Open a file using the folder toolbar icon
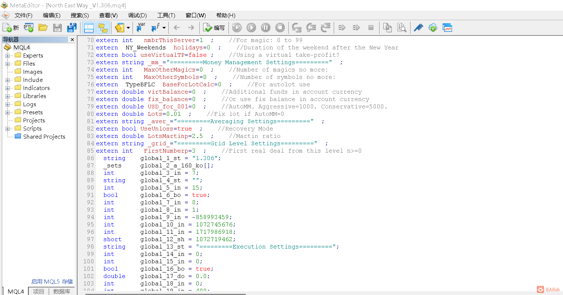 [x=43, y=28]
